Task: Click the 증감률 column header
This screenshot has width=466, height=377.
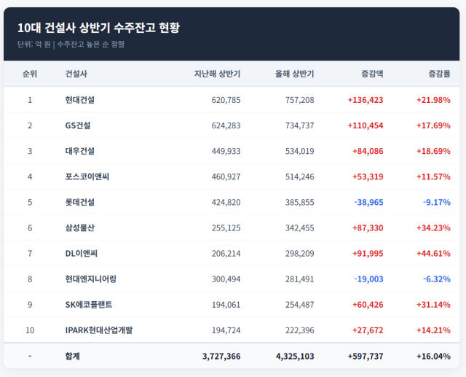Action: (x=439, y=74)
